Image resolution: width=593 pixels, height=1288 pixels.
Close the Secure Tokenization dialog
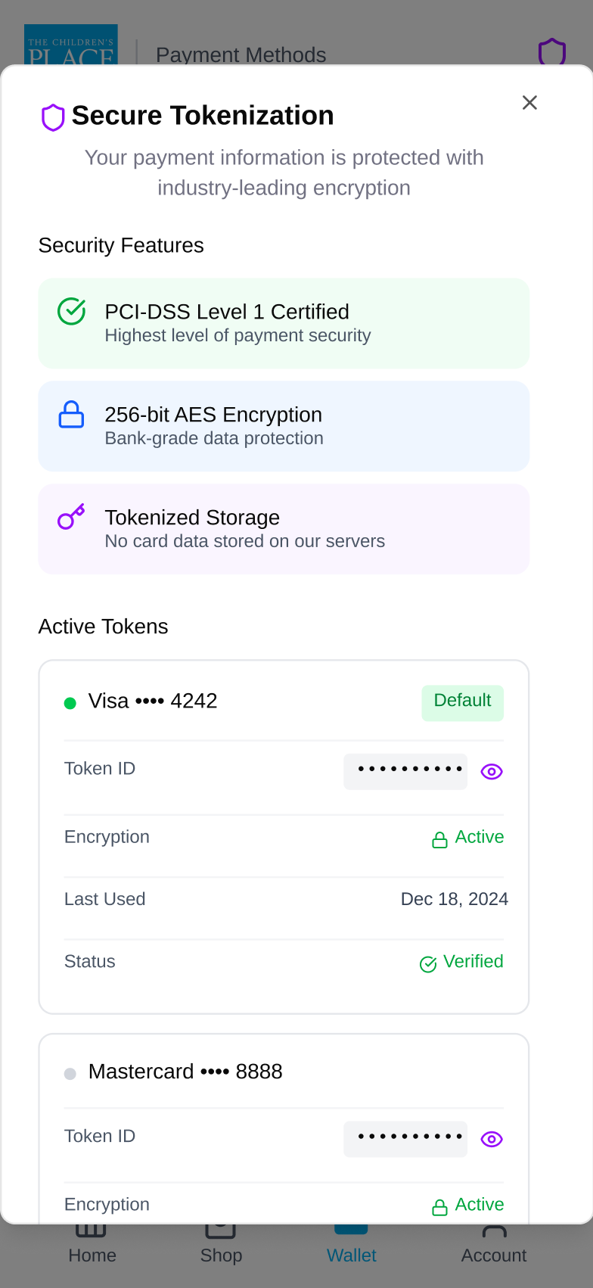point(529,103)
